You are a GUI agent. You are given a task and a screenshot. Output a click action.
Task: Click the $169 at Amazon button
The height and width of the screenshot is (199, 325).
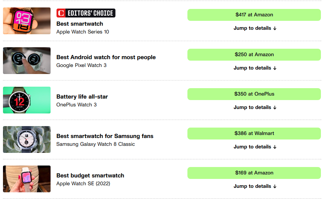[x=254, y=173]
